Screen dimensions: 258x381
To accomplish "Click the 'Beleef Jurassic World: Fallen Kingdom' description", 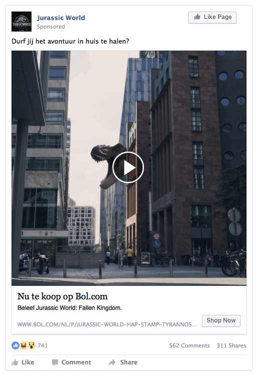I will (69, 308).
